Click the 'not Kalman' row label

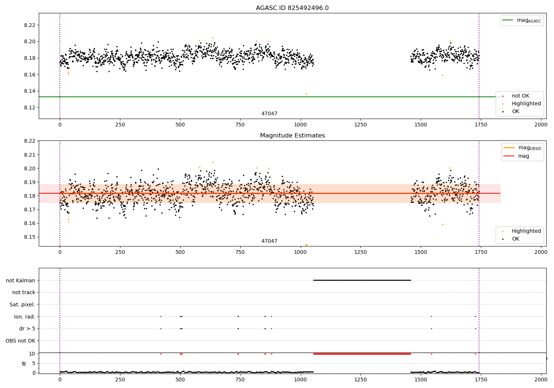pos(21,280)
